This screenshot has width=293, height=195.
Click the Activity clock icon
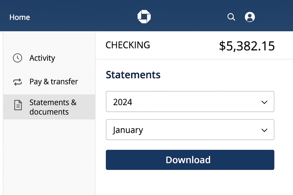click(17, 58)
